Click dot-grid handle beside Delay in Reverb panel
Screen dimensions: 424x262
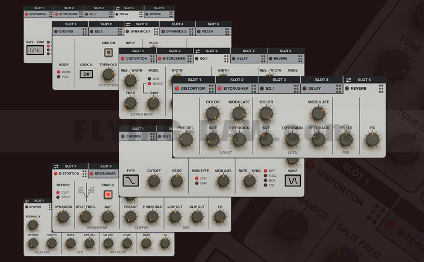pyautogui.click(x=339, y=88)
